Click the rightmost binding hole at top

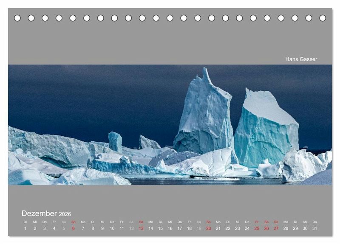pyautogui.click(x=323, y=18)
